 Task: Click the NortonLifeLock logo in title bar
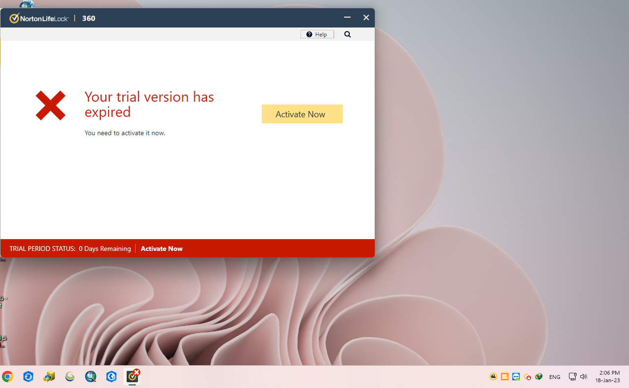[x=39, y=18]
